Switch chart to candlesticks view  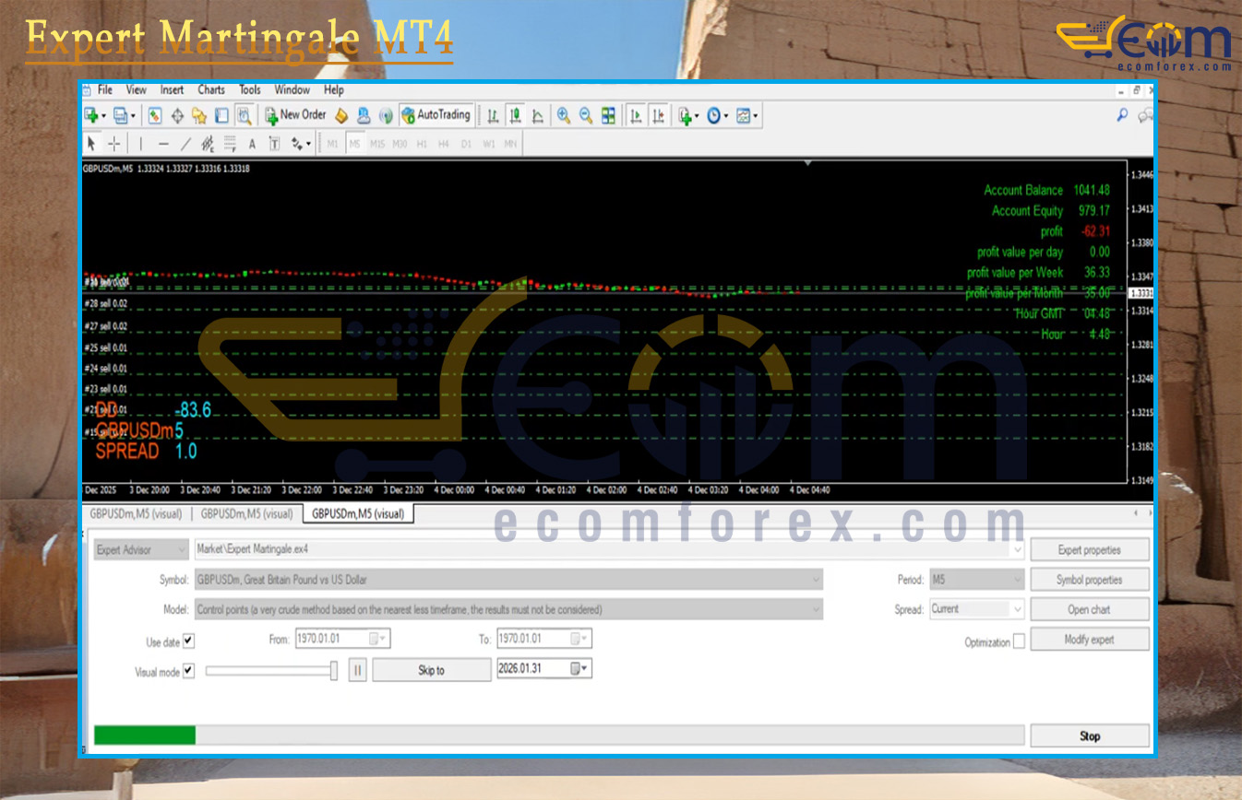(515, 115)
